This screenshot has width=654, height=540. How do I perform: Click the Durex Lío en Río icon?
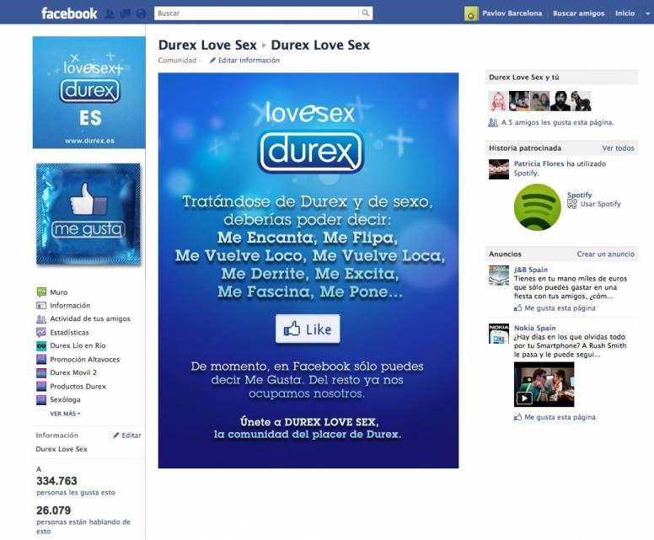pyautogui.click(x=41, y=345)
